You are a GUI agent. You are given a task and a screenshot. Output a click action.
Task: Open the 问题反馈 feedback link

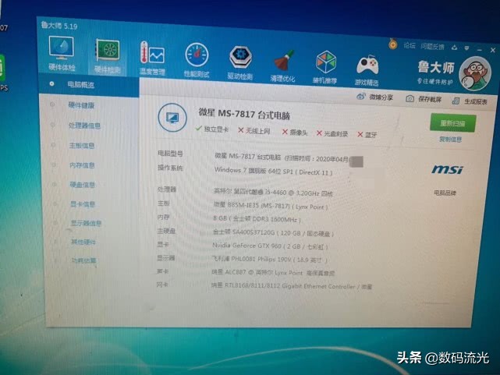click(432, 47)
